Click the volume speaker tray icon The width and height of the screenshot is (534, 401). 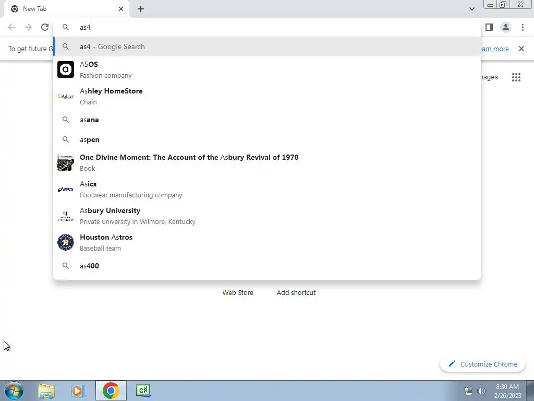click(x=481, y=391)
